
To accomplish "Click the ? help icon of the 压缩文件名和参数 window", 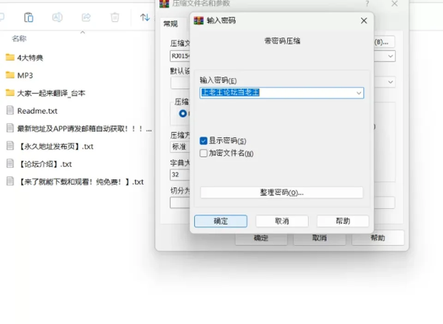I will [367, 4].
